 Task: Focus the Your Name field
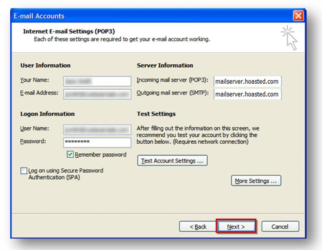click(x=97, y=81)
